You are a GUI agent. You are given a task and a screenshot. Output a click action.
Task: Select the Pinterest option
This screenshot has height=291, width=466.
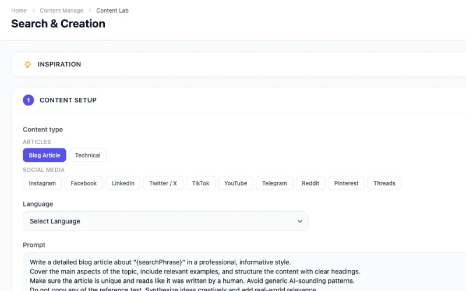346,183
